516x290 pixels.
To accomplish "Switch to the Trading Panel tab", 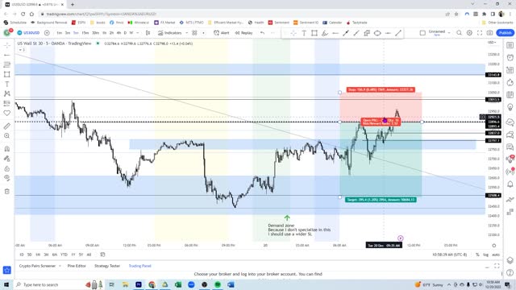I will pyautogui.click(x=139, y=266).
